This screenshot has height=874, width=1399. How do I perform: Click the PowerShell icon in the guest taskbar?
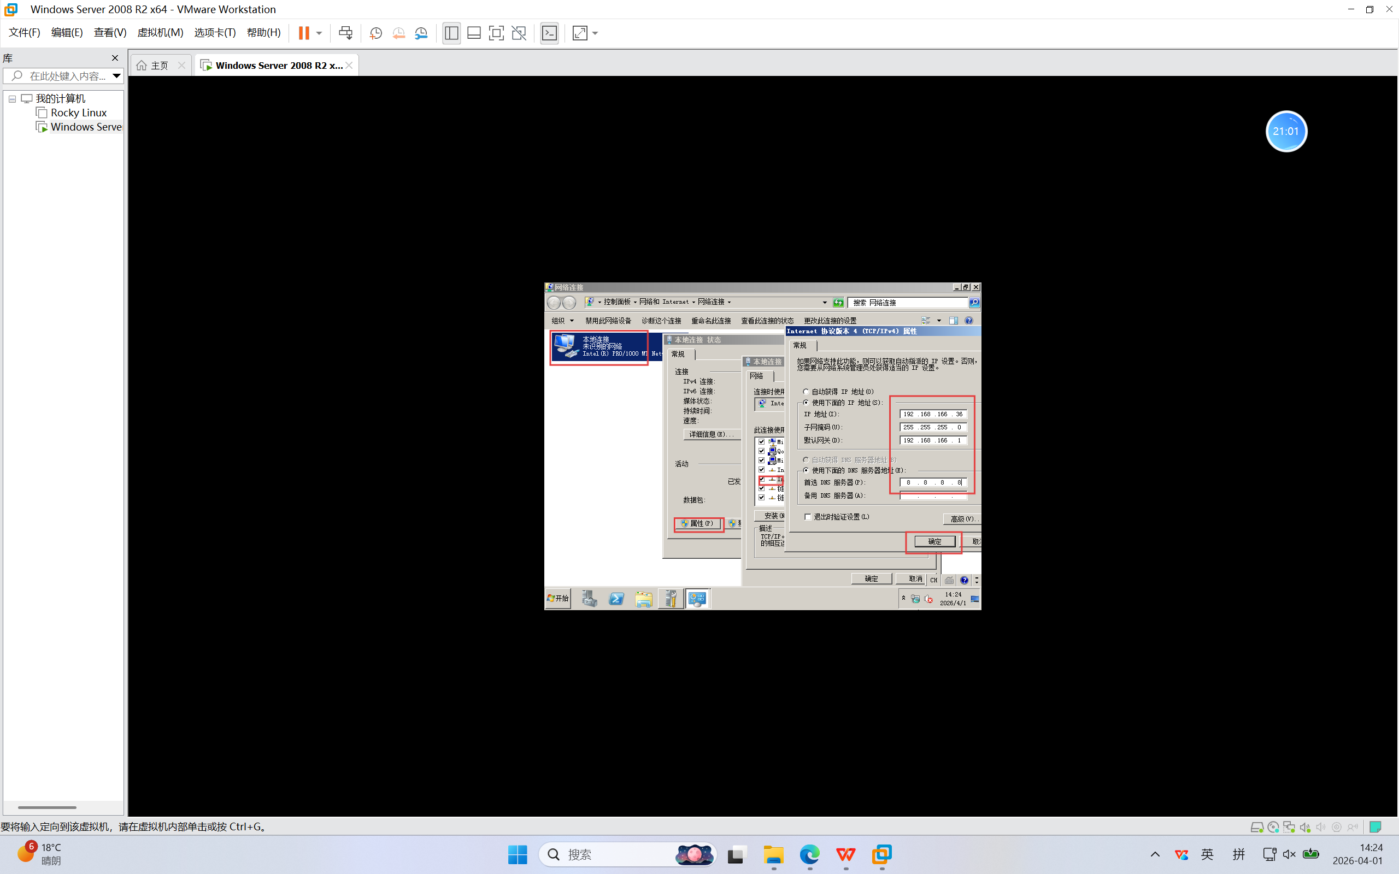pyautogui.click(x=616, y=599)
